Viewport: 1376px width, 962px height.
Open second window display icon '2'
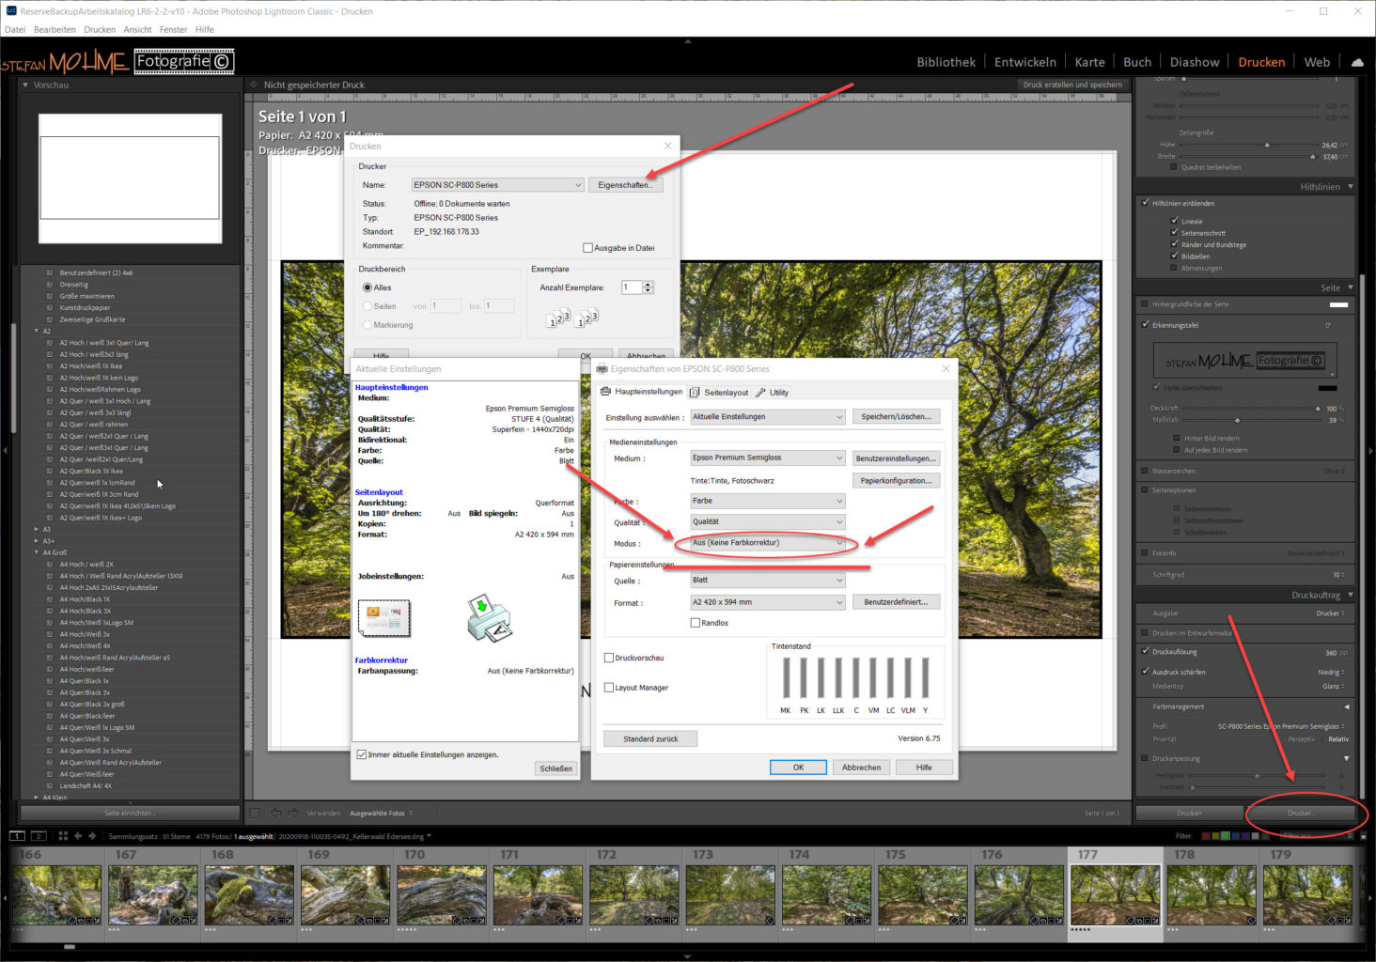tap(39, 835)
